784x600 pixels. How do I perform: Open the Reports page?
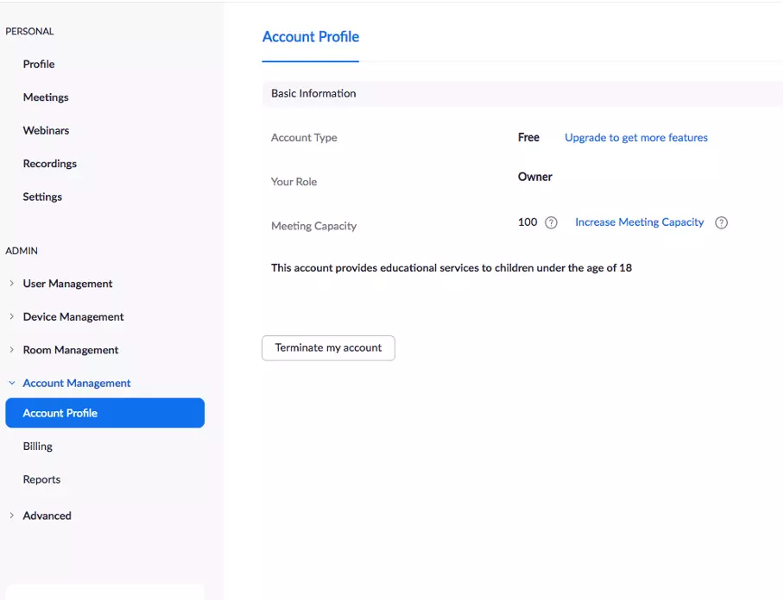tap(41, 479)
